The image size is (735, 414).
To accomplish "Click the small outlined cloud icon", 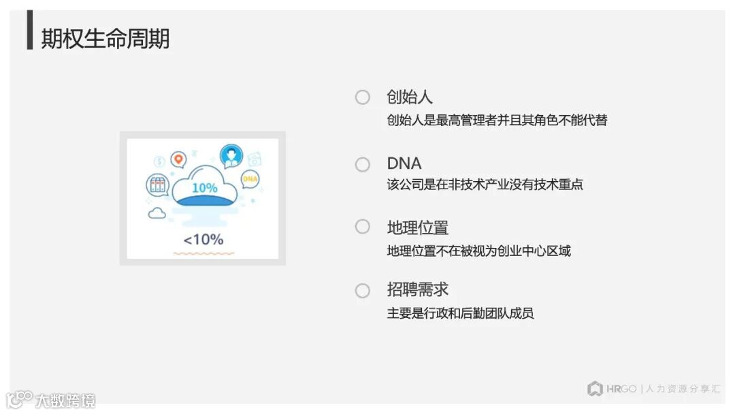I will [x=157, y=214].
